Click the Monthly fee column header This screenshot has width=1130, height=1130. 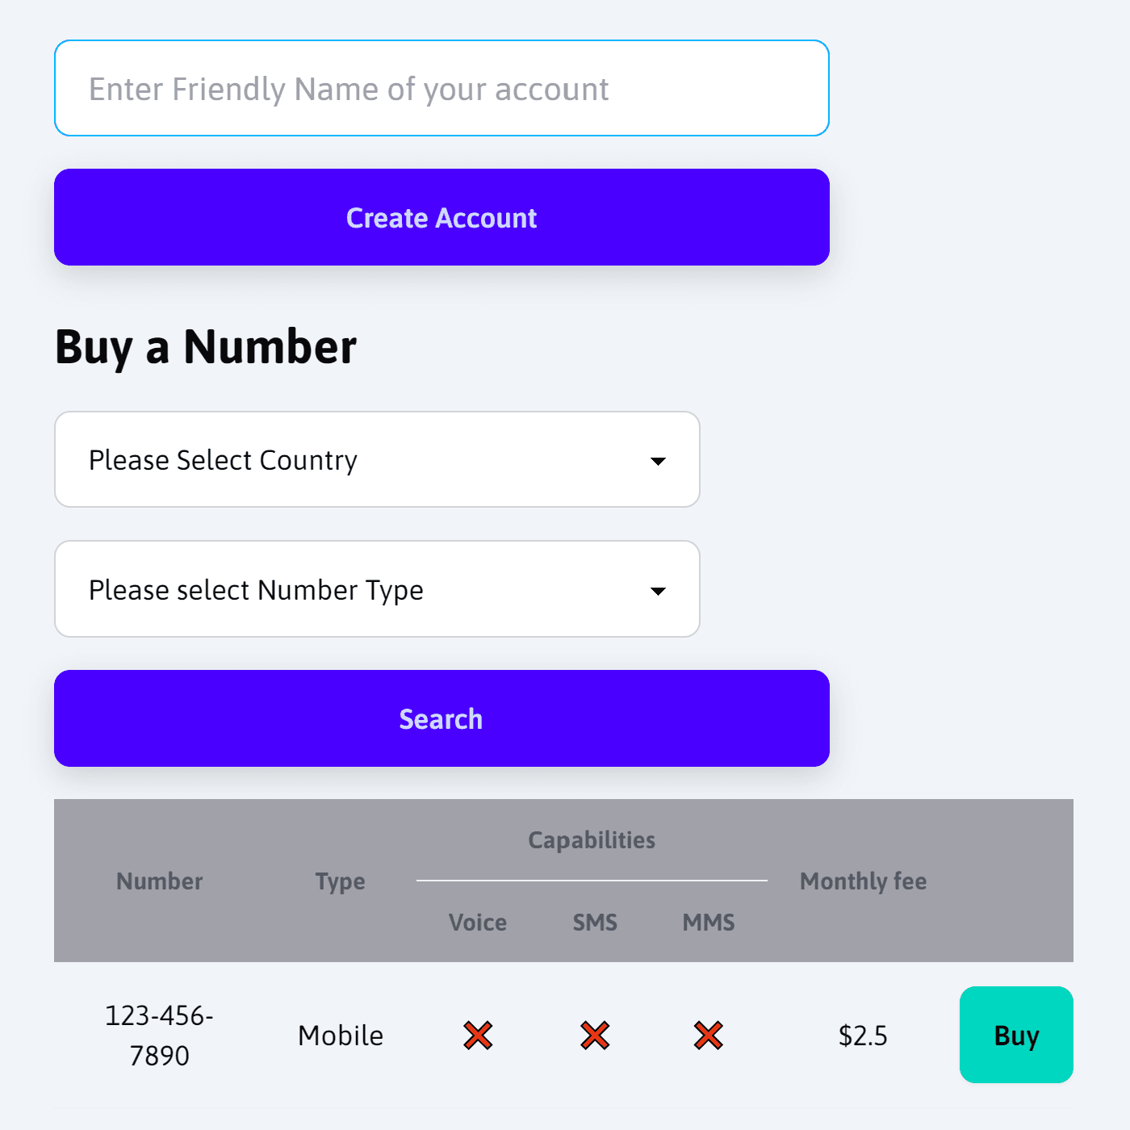click(x=863, y=881)
